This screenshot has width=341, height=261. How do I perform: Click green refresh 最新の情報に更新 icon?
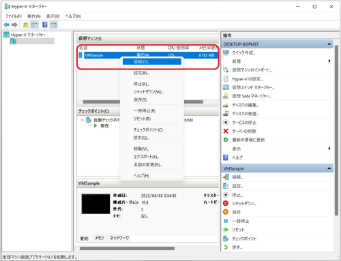tap(226, 140)
